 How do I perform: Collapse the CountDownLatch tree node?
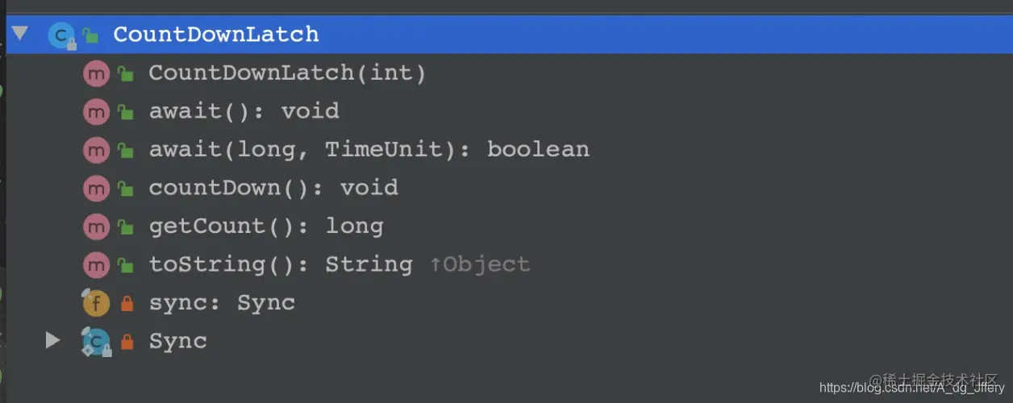pos(19,34)
